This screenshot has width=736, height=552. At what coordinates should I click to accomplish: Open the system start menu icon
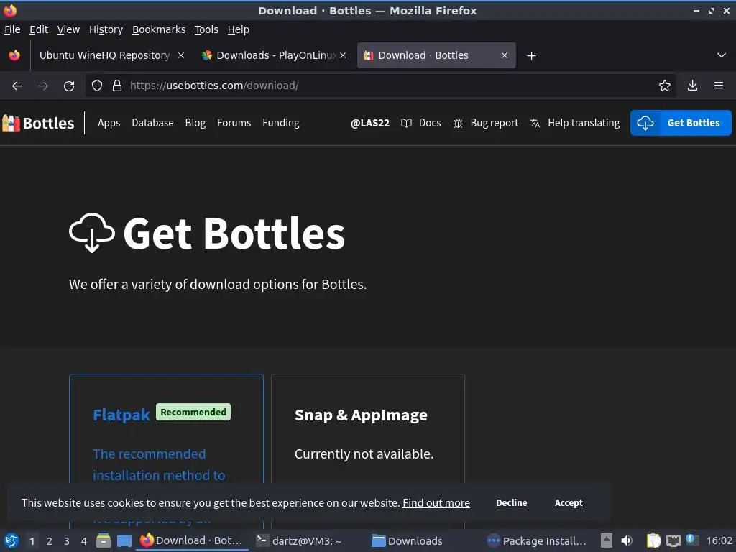click(x=11, y=540)
